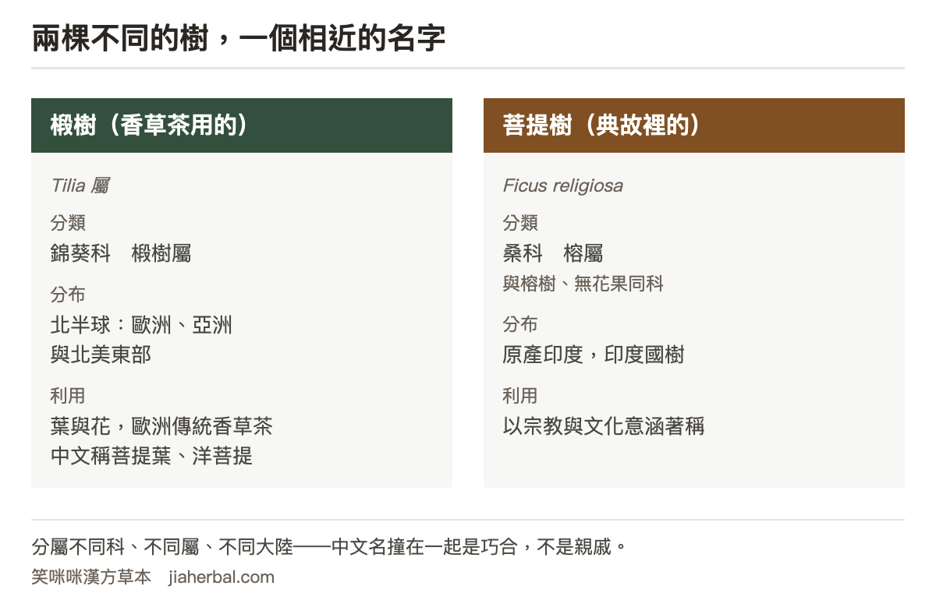Click the italic text Ficus religiosa

[x=563, y=185]
